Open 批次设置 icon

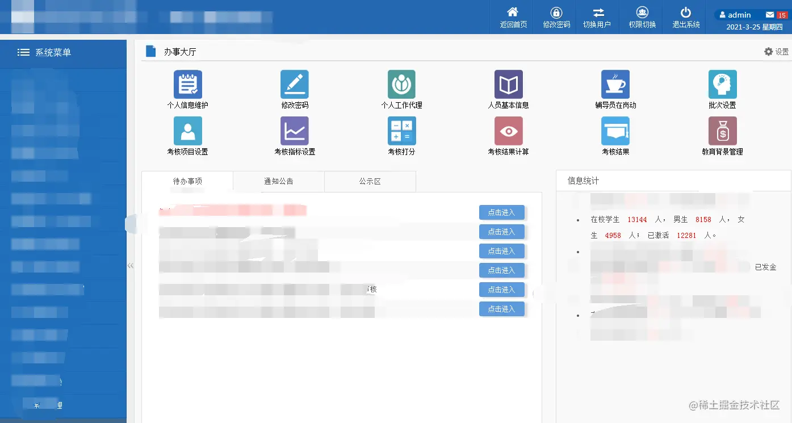pyautogui.click(x=723, y=85)
